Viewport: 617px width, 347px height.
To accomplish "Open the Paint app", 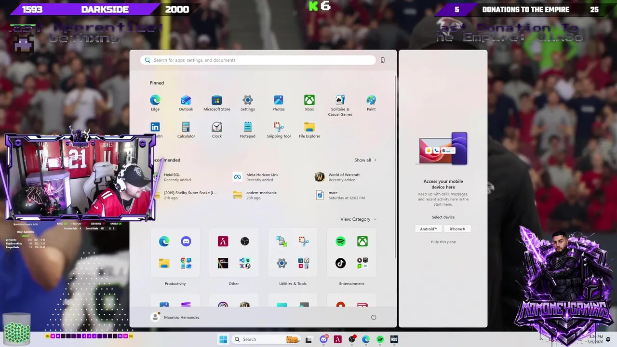I will click(x=371, y=103).
